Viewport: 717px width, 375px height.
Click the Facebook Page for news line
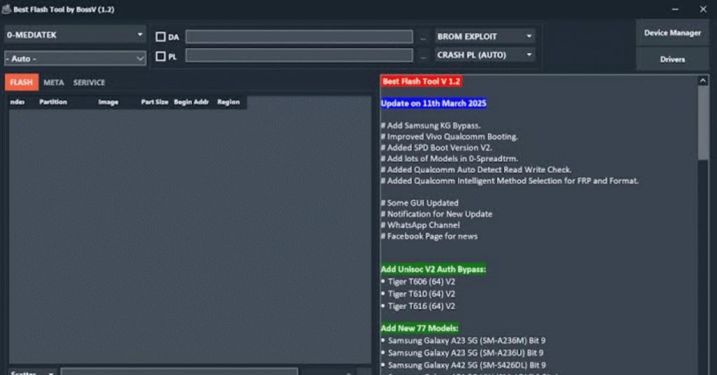(x=429, y=236)
